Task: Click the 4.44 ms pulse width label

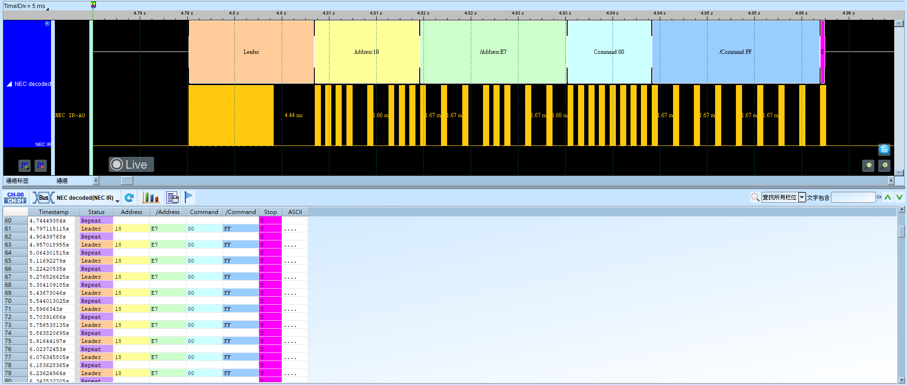Action: coord(294,115)
